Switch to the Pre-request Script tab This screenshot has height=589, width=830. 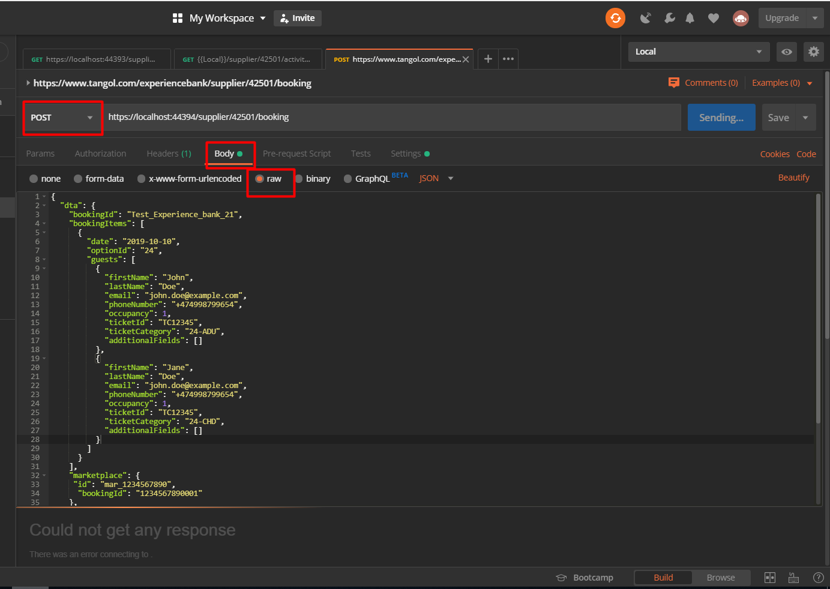point(296,154)
